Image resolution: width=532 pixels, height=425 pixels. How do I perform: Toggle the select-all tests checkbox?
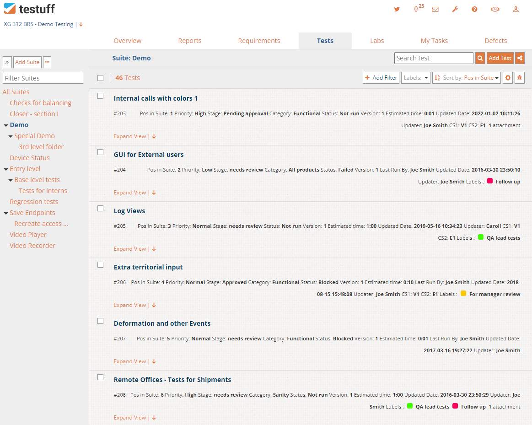[x=101, y=78]
